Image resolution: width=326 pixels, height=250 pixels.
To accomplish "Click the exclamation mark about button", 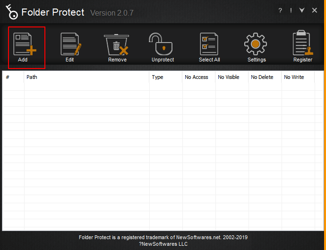I will (291, 10).
